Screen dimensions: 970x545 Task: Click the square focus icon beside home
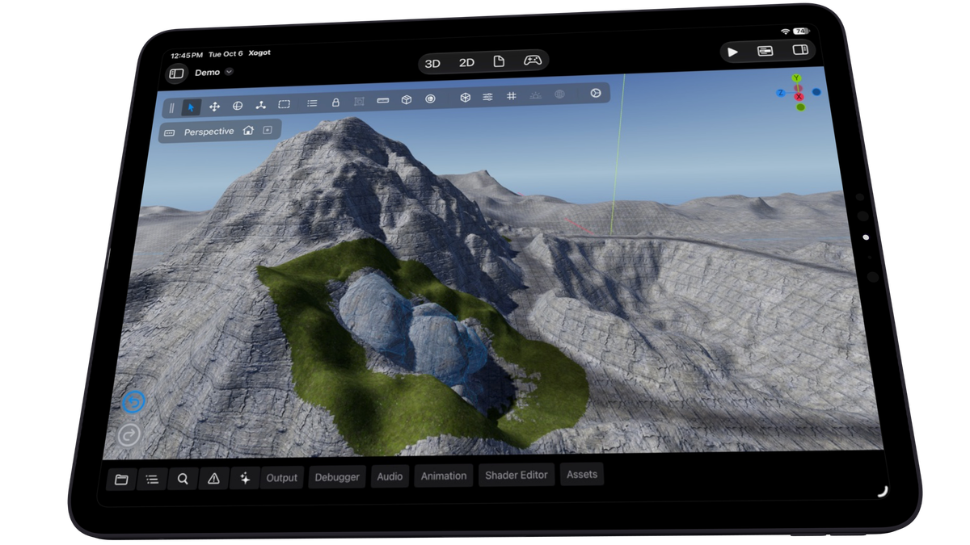(268, 129)
